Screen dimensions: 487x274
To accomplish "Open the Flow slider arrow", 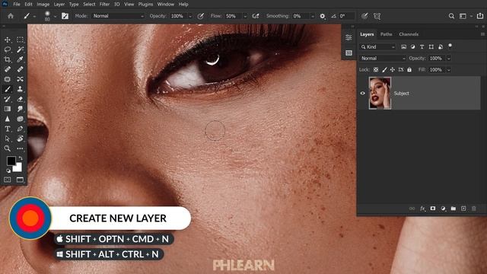I will point(245,16).
